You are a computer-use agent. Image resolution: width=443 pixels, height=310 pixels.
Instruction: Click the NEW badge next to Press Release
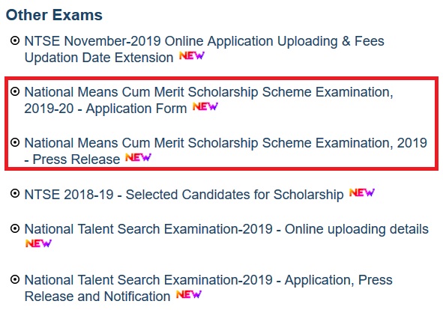[139, 157]
